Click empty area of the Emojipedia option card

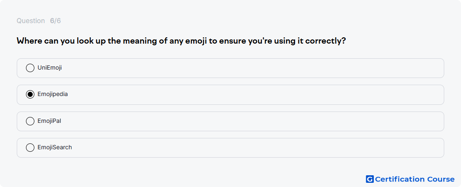[253, 95]
